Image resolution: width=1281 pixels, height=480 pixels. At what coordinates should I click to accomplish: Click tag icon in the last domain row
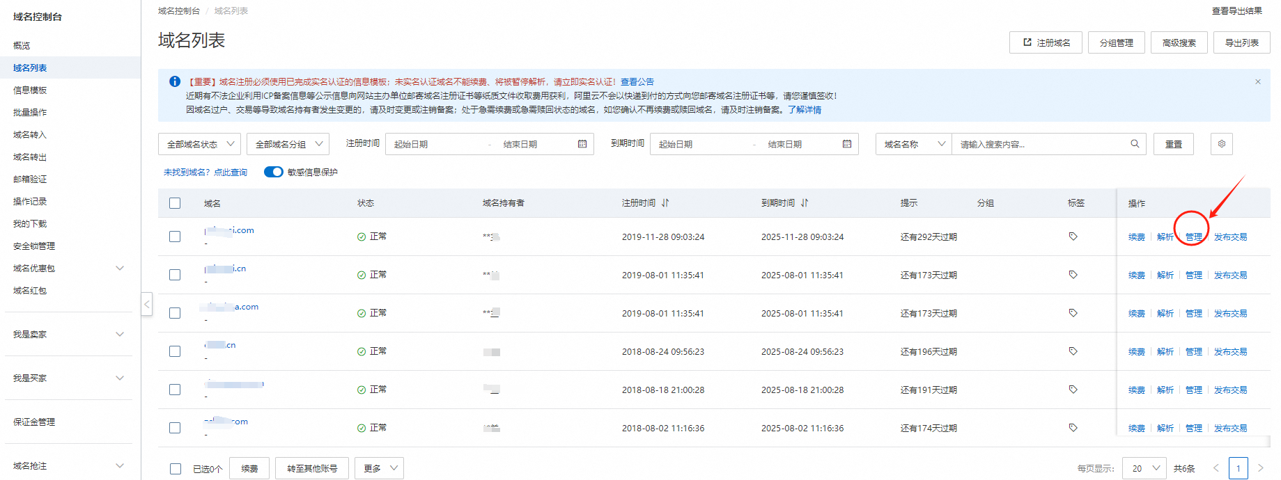click(1073, 428)
